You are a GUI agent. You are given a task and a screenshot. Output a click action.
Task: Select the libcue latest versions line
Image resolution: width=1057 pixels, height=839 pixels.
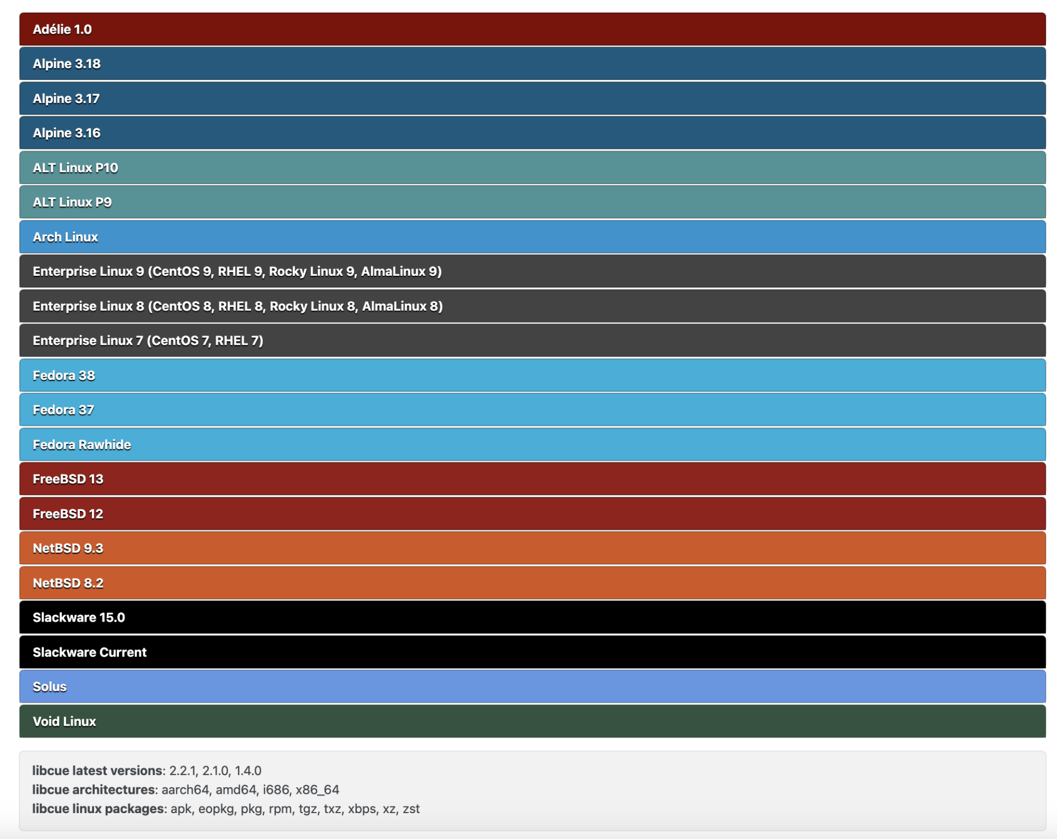point(146,770)
